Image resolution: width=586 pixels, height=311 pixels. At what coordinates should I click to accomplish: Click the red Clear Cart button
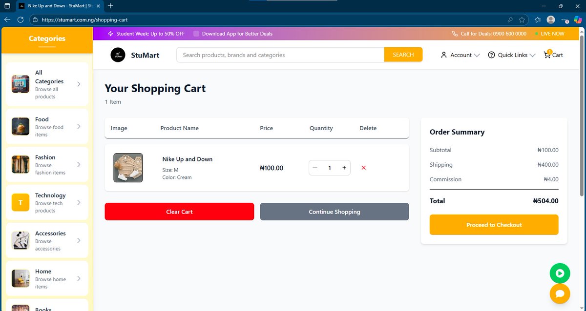(179, 212)
